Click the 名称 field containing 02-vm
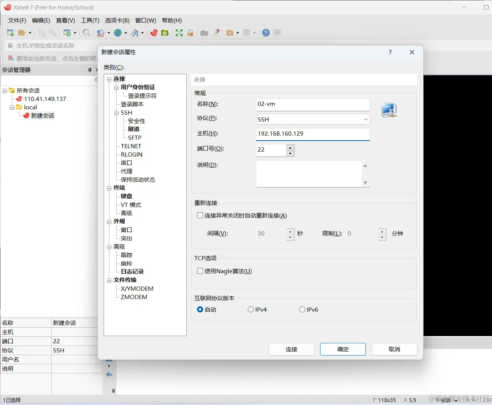 click(313, 104)
